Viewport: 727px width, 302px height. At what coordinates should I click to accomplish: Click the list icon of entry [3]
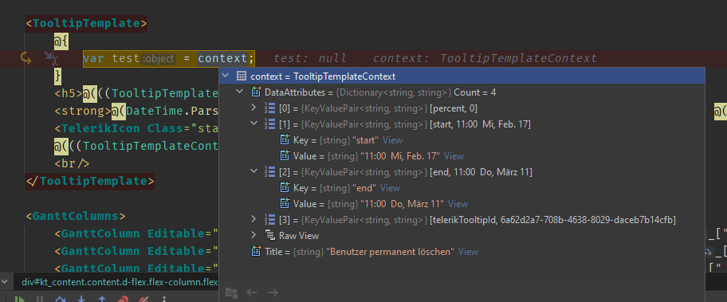coord(269,219)
